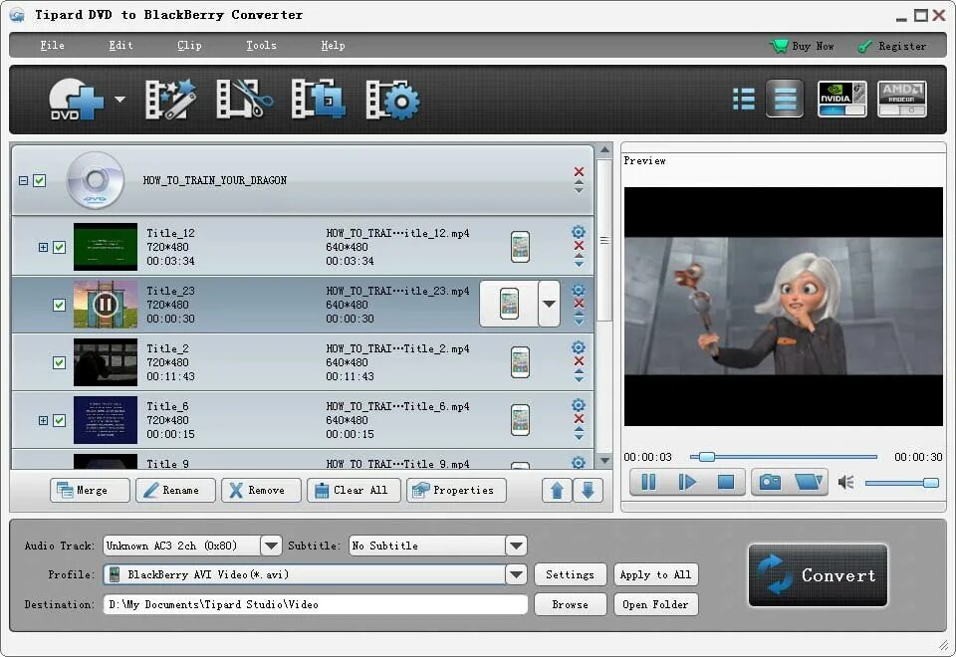Click the volume slider

pos(902,483)
